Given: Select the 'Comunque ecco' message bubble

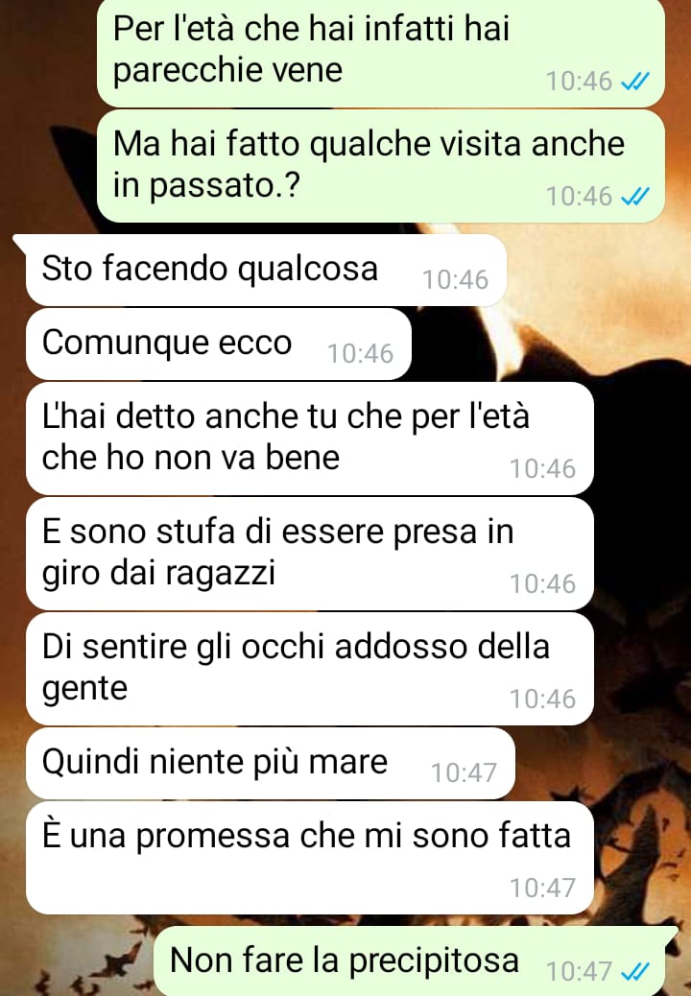Looking at the screenshot, I should [x=219, y=344].
